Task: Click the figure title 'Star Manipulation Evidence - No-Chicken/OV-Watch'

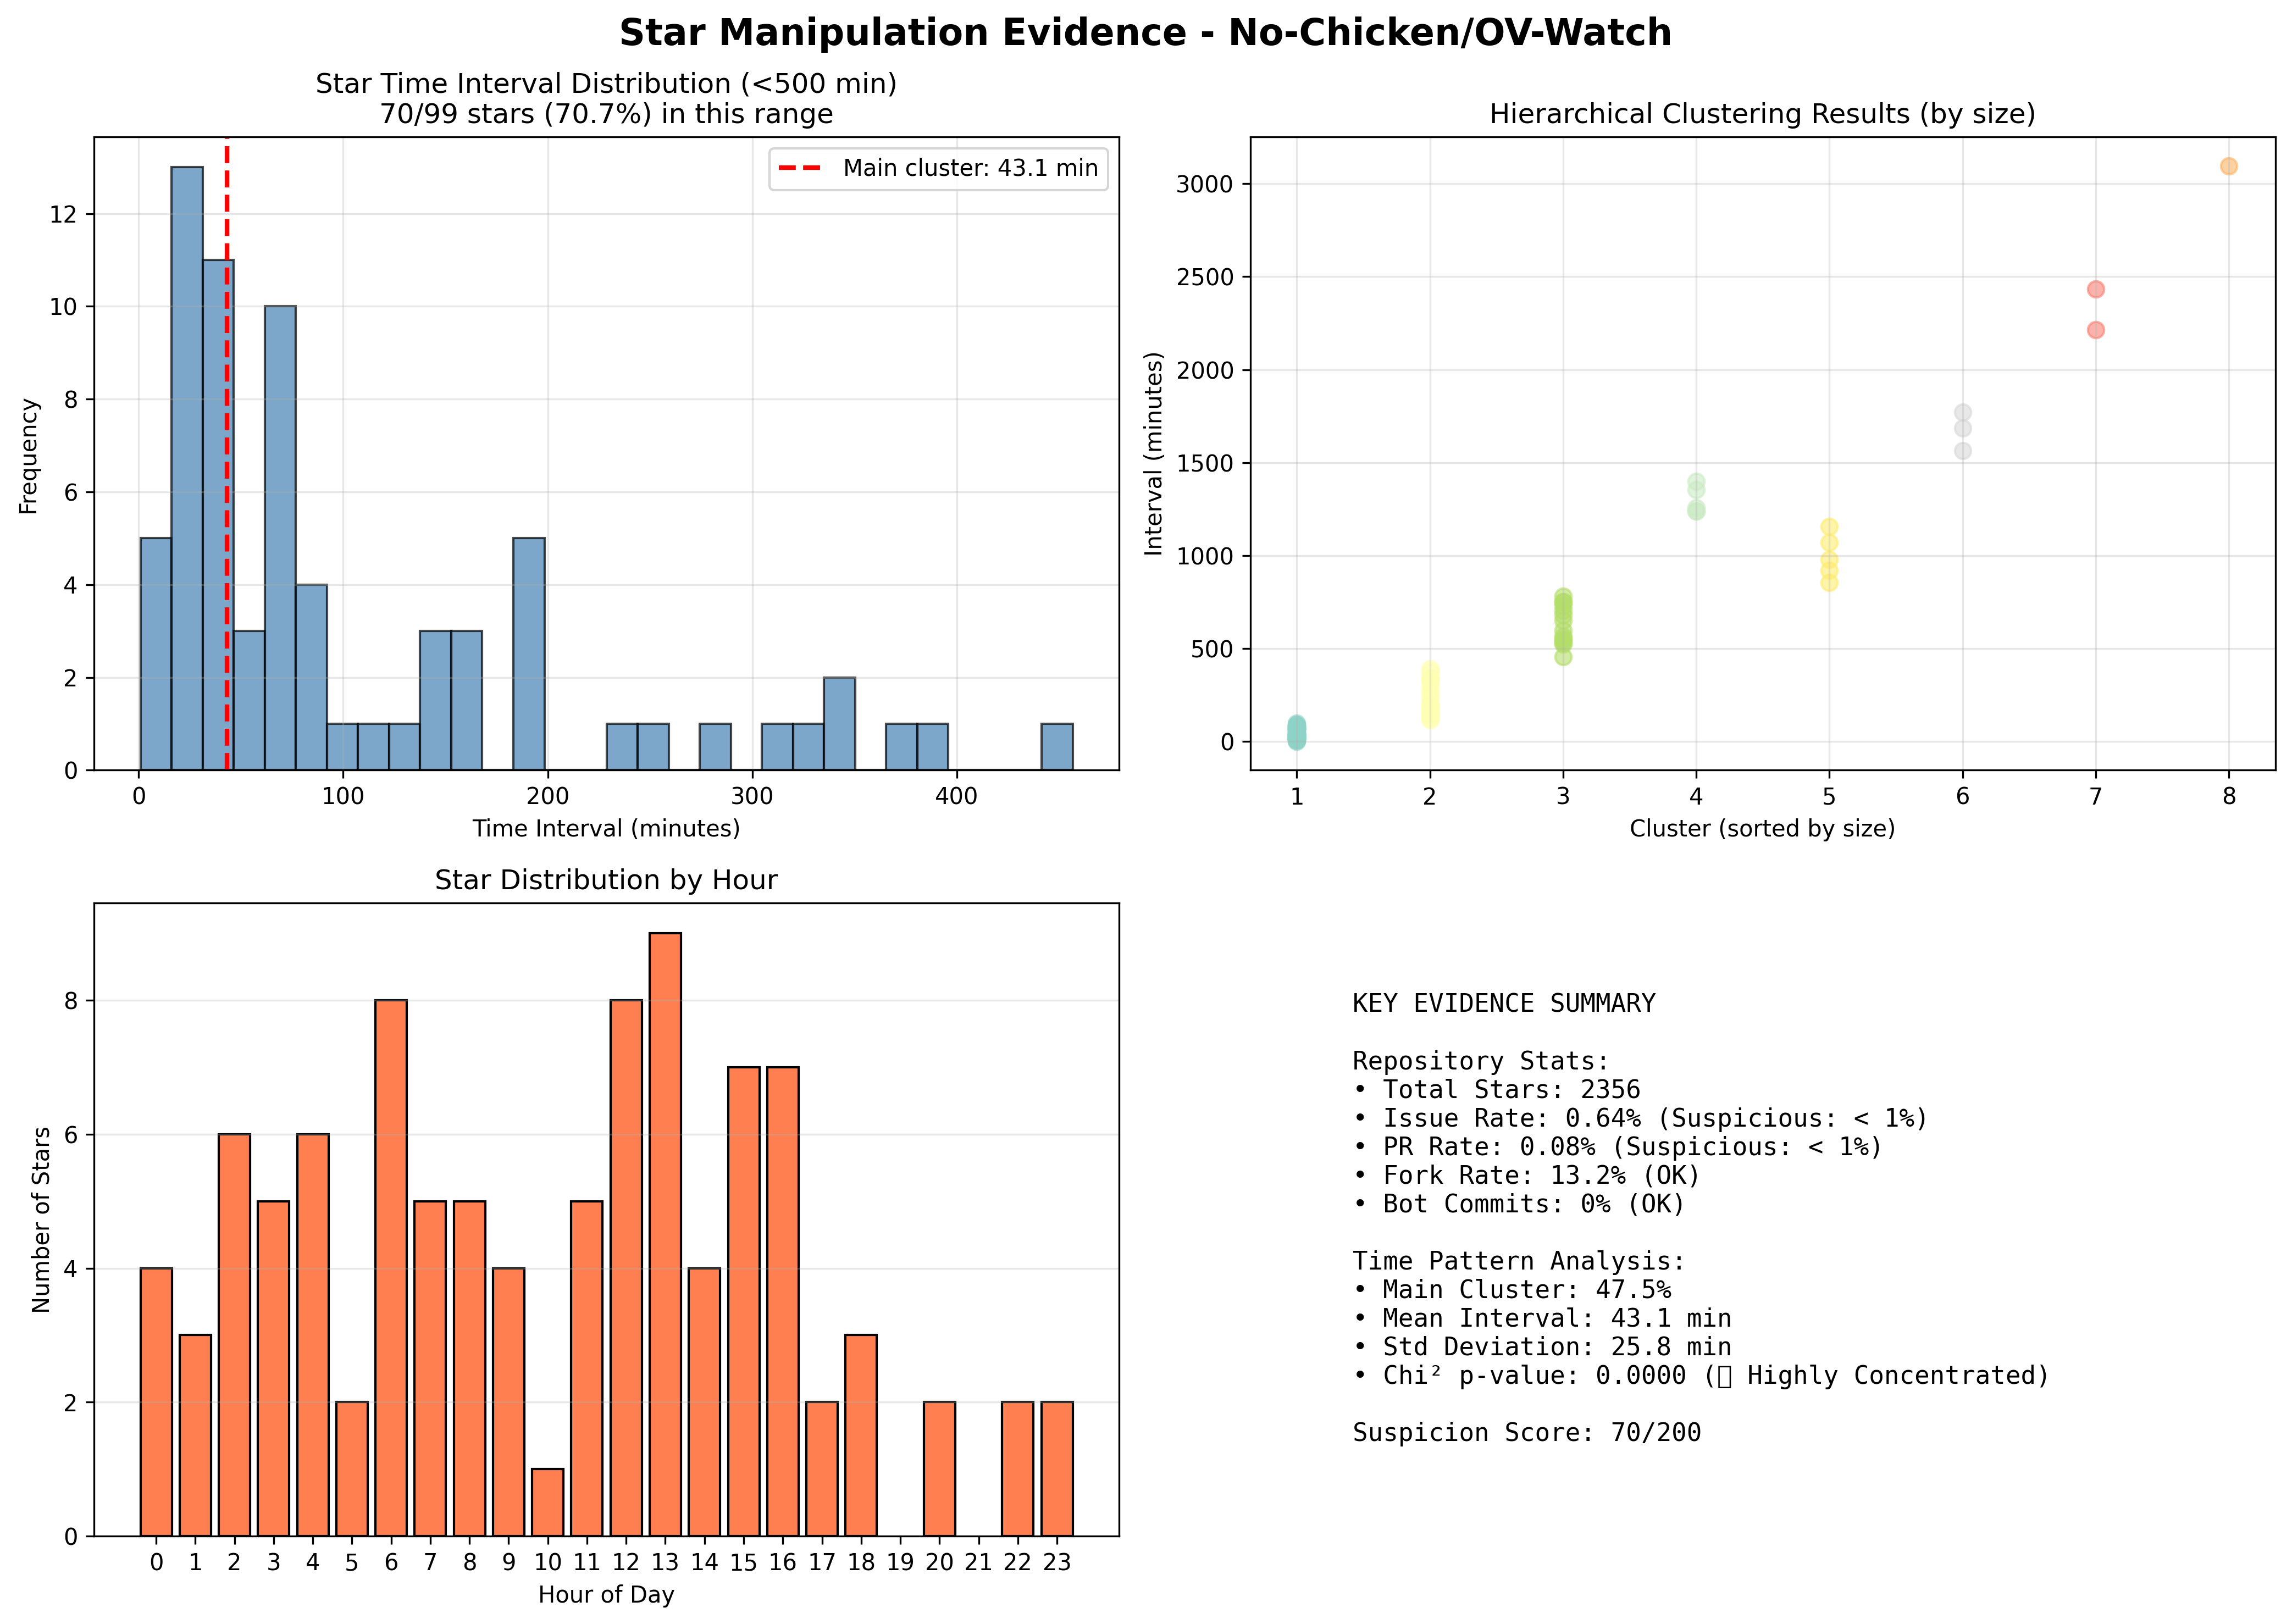Action: coord(1145,33)
